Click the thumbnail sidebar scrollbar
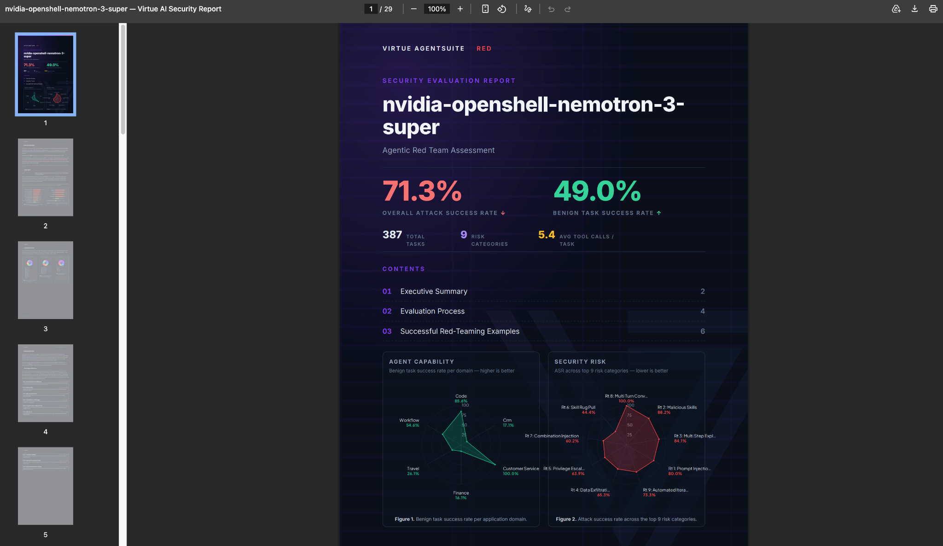The width and height of the screenshot is (943, 546). coord(123,79)
